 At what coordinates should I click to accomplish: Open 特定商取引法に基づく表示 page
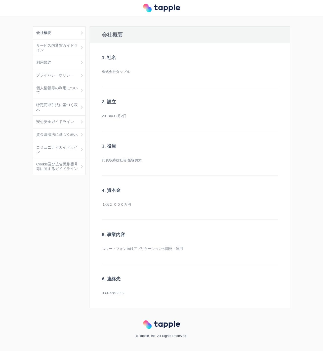59,107
